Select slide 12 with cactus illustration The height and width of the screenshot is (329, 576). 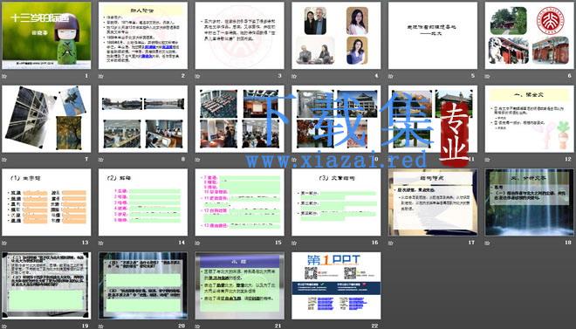(530, 119)
